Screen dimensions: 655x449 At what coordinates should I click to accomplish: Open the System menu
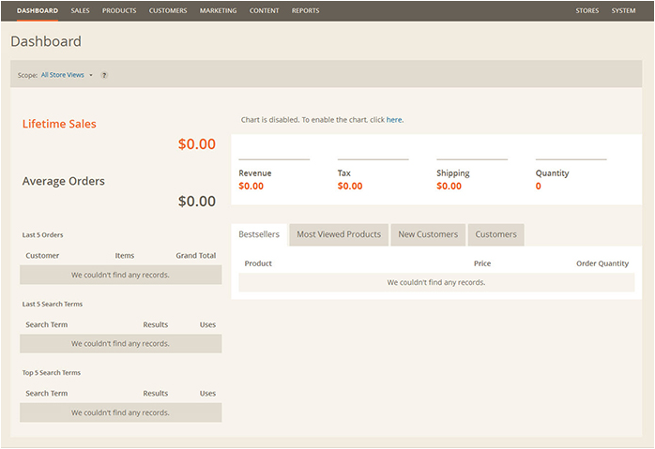(x=623, y=11)
